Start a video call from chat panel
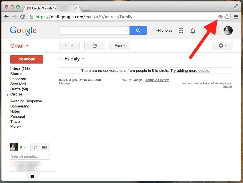The height and width of the screenshot is (183, 243). (45, 147)
